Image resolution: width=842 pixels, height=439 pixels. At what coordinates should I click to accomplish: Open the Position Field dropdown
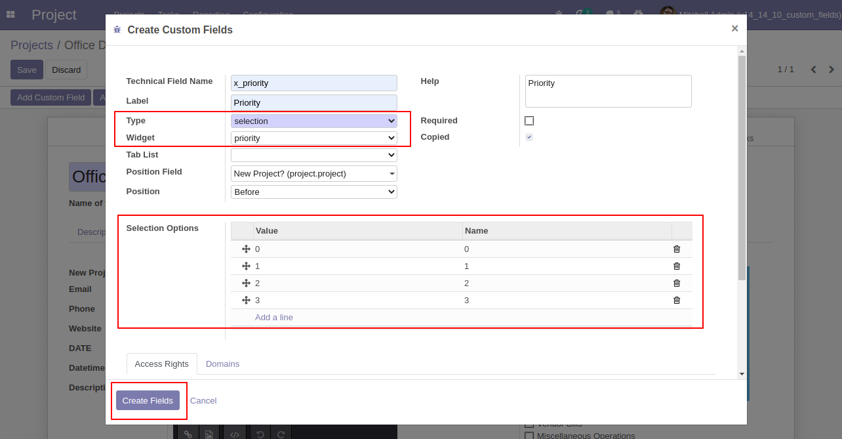314,173
